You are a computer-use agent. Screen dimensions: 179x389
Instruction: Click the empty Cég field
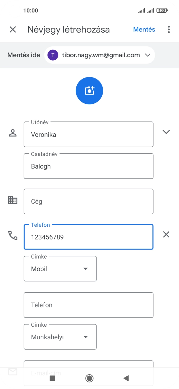click(88, 201)
